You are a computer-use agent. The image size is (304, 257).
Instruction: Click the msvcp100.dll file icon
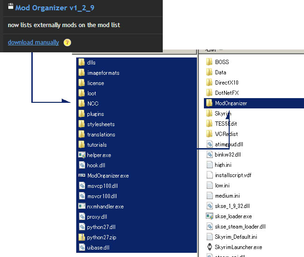[x=82, y=186]
